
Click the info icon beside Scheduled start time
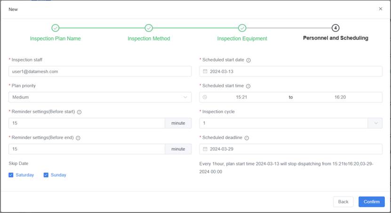(x=248, y=86)
